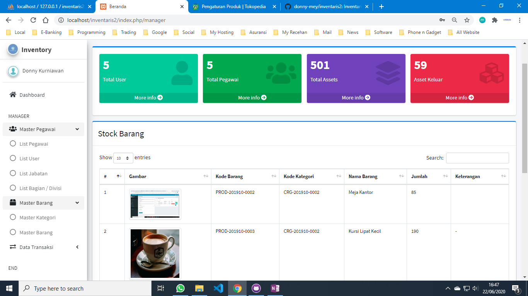The width and height of the screenshot is (528, 296).
Task: Open the Show entries count dropdown
Action: 123,158
